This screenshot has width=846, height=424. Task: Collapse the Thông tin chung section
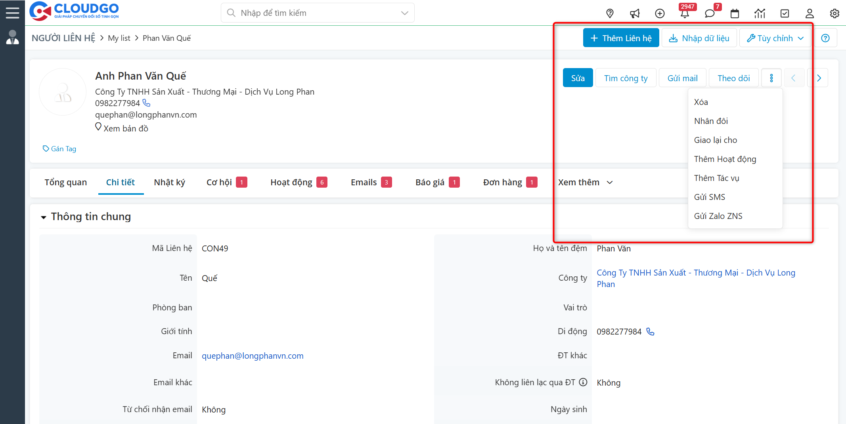pos(44,217)
